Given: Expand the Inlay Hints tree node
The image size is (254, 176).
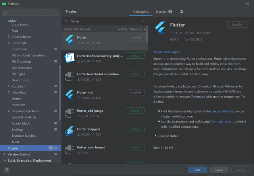Looking at the screenshot, I should click(x=9, y=92).
